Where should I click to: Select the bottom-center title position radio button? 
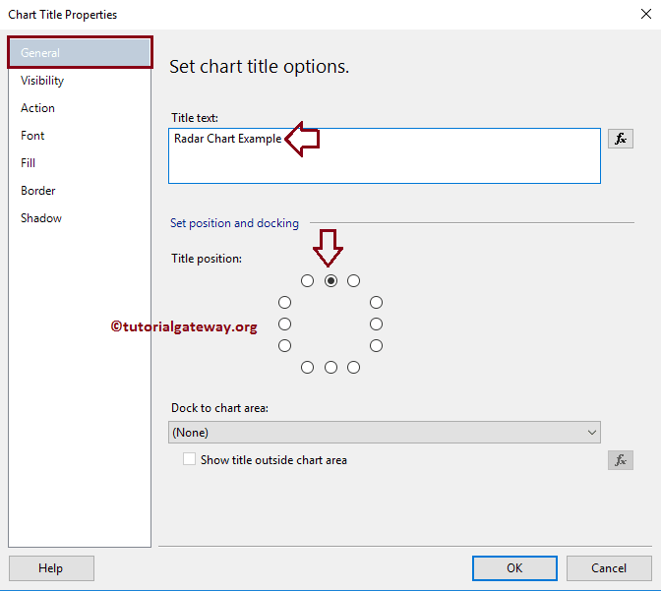[330, 368]
